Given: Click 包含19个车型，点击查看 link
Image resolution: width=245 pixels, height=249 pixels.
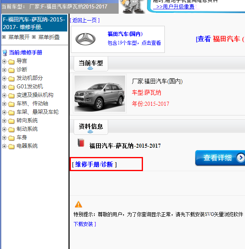Looking at the screenshot, I should click(x=134, y=43).
